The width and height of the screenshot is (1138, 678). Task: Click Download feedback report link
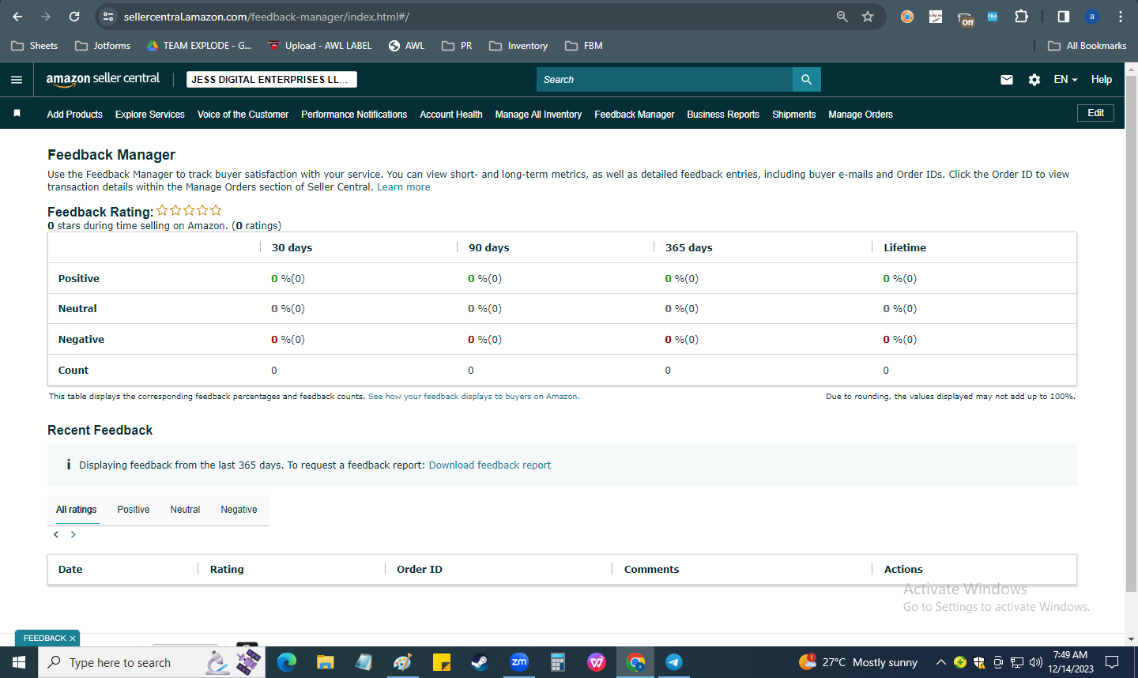(490, 465)
